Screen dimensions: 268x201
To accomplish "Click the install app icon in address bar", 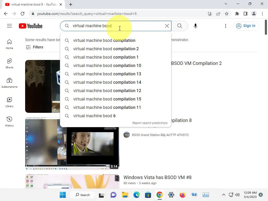I will click(210, 14).
